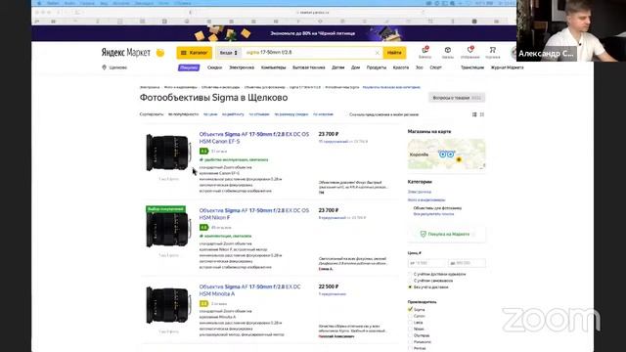Uncheck the Sigma manufacturer checkbox
Image resolution: width=626 pixels, height=352 pixels.
point(410,309)
